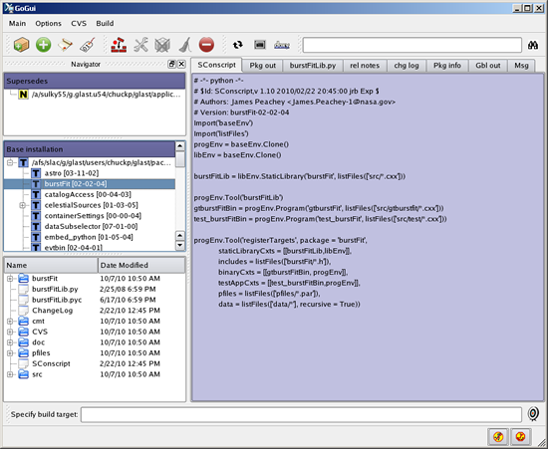This screenshot has height=449, width=548.
Task: Sort files by Date Modified column header
Action: tap(141, 266)
